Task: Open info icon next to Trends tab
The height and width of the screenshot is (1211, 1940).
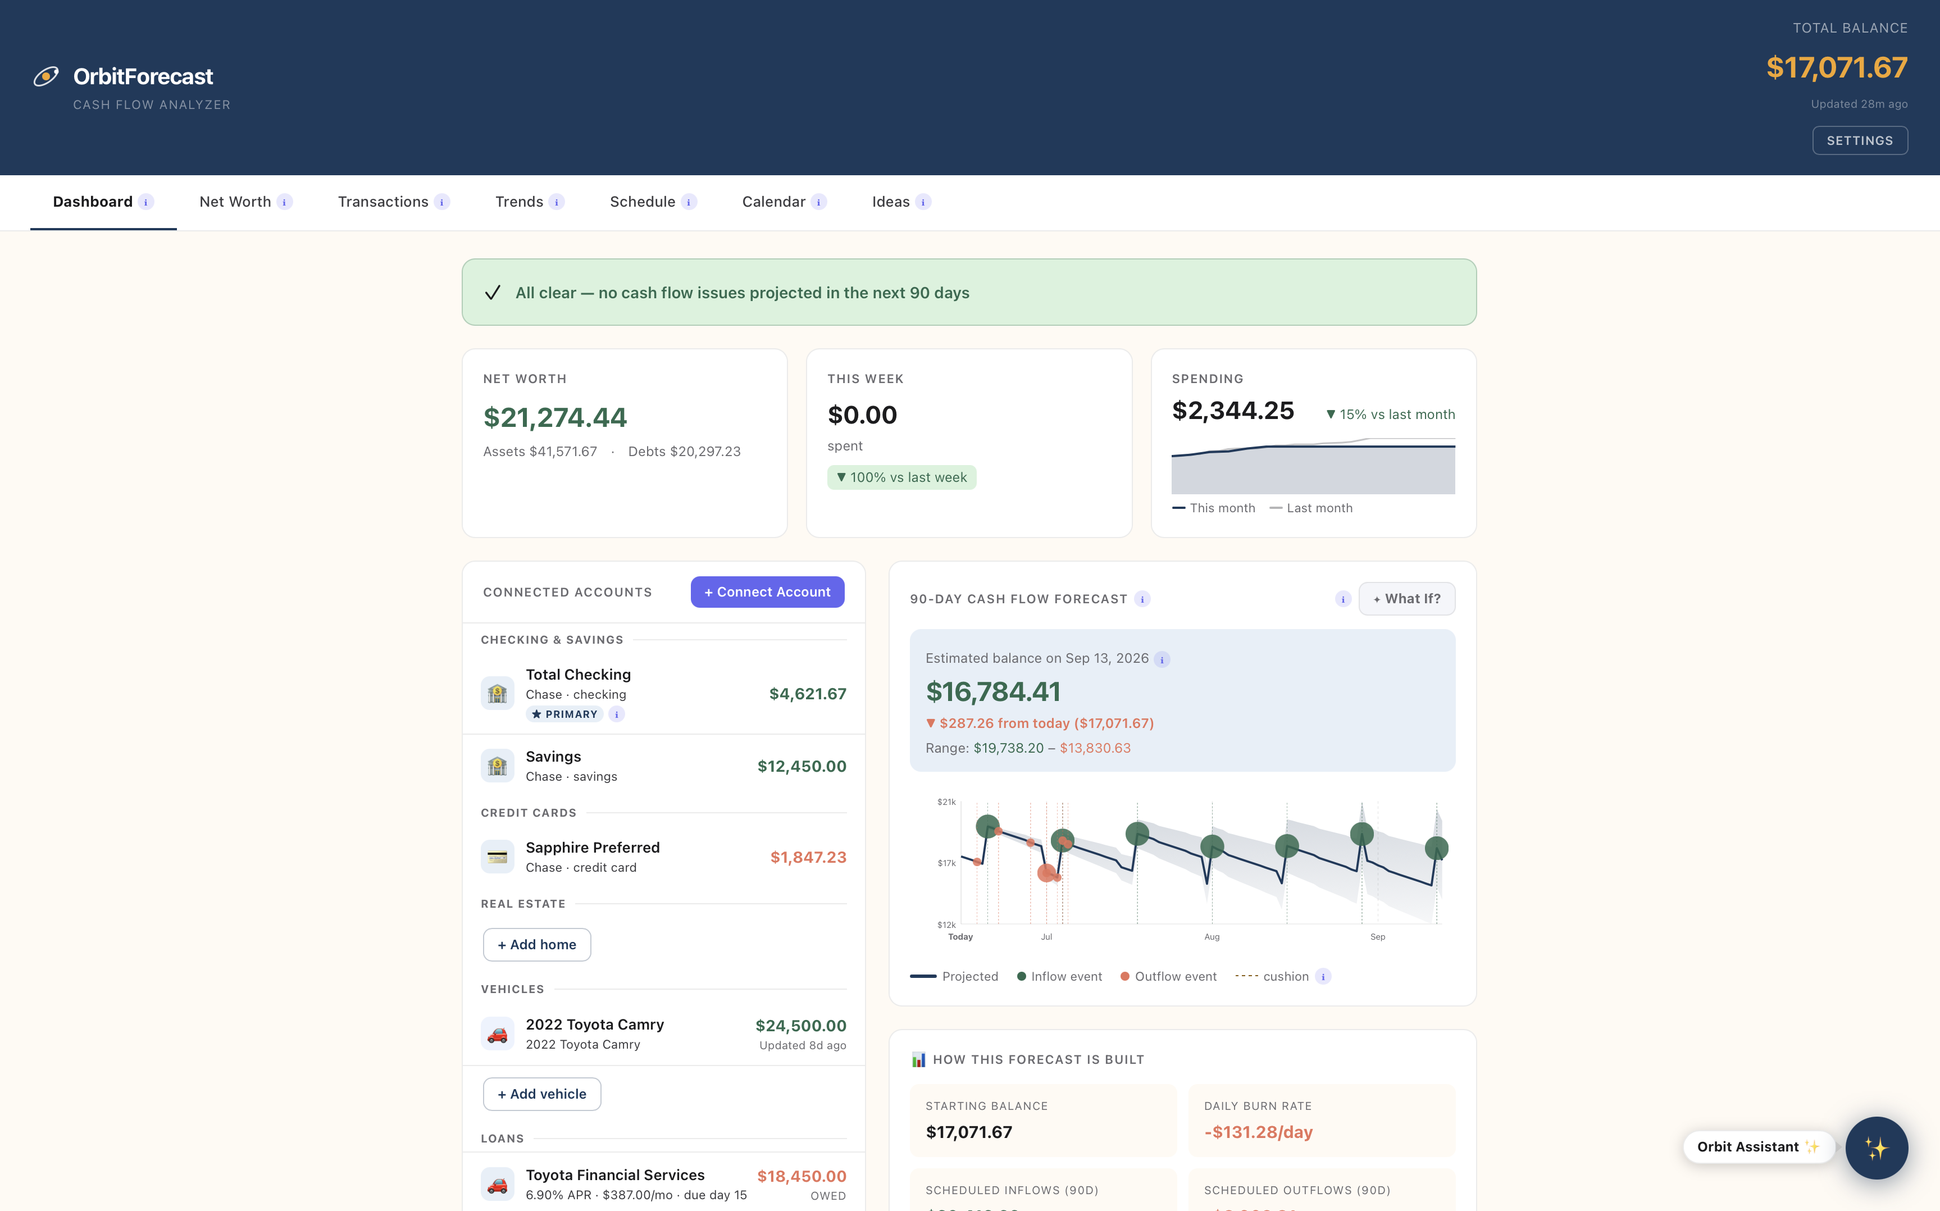Action: point(557,202)
